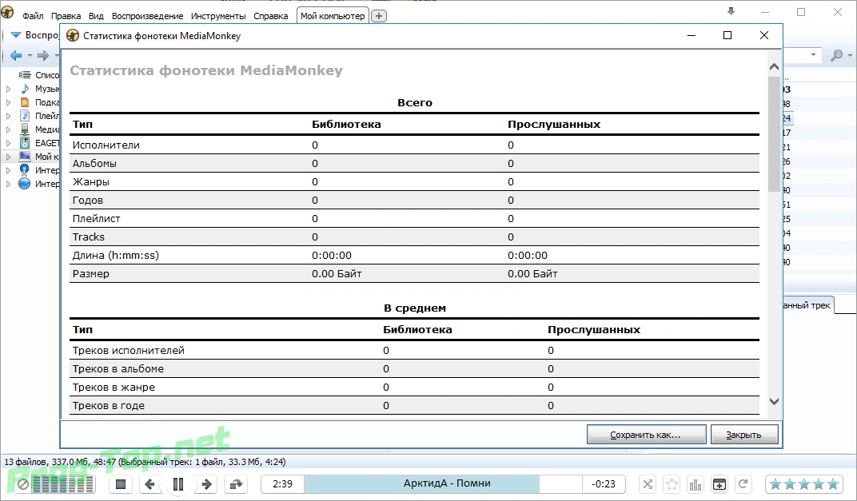This screenshot has width=857, height=501.
Task: Open the Правка menu
Action: pyautogui.click(x=66, y=16)
